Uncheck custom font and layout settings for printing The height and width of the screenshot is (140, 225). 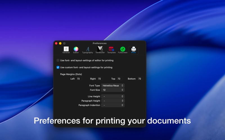pos(58,67)
